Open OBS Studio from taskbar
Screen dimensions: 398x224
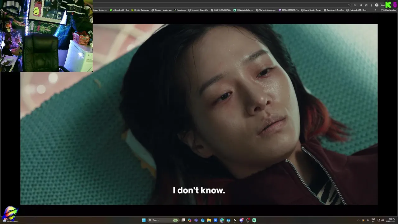coord(248,220)
